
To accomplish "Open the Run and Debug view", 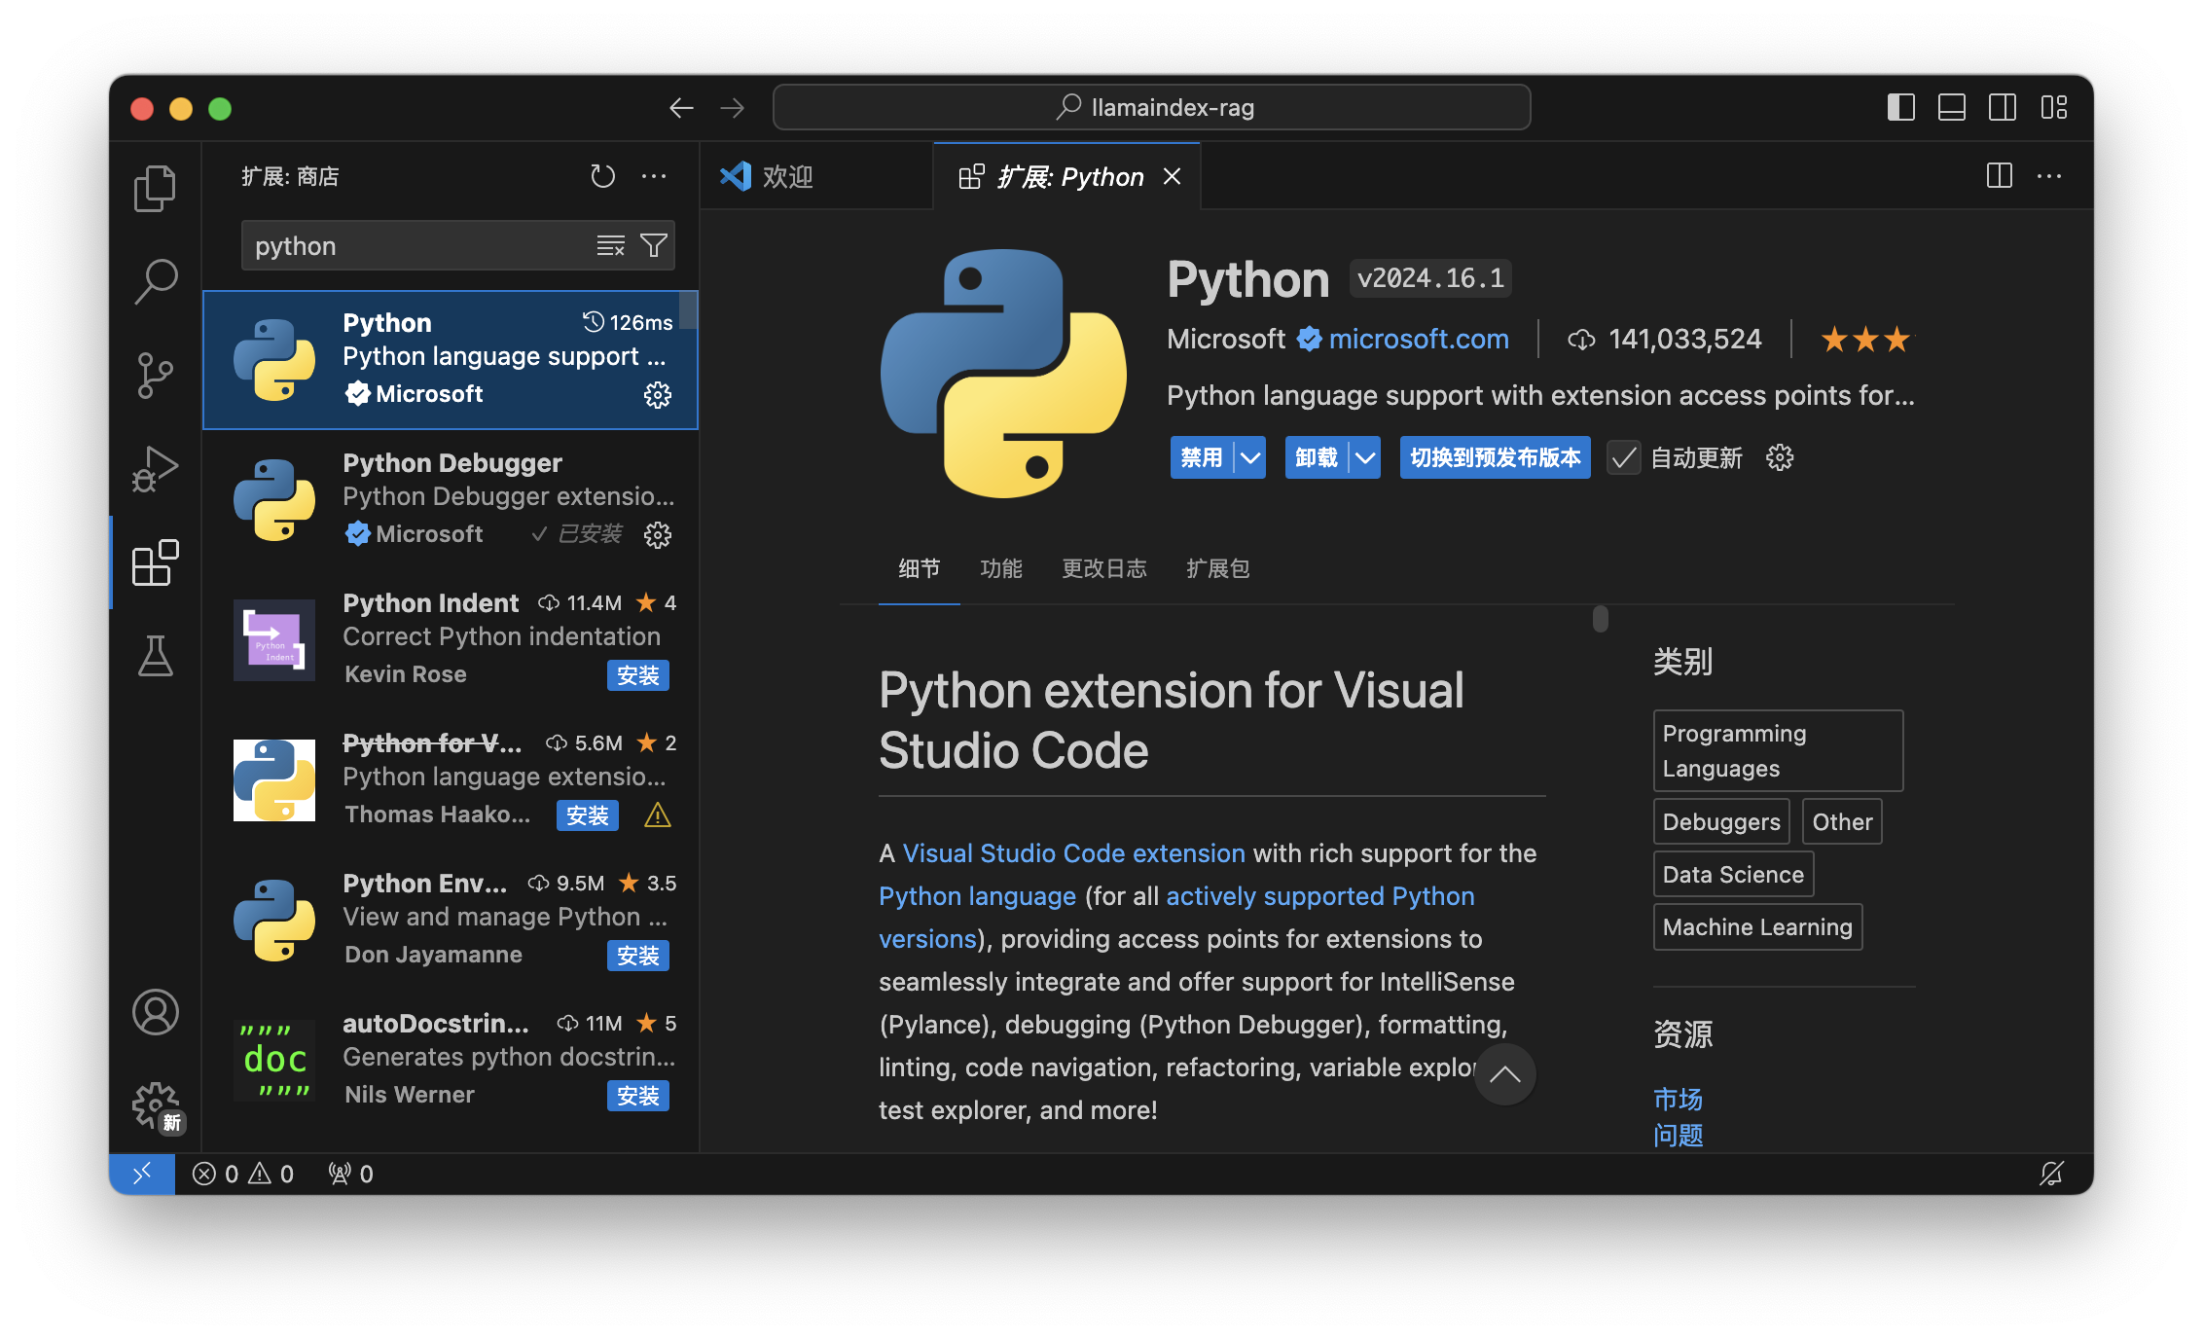I will click(x=155, y=468).
